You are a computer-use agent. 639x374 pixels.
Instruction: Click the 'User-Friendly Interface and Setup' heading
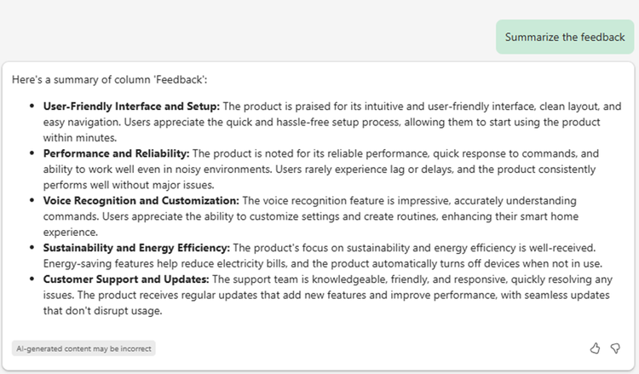coord(131,106)
